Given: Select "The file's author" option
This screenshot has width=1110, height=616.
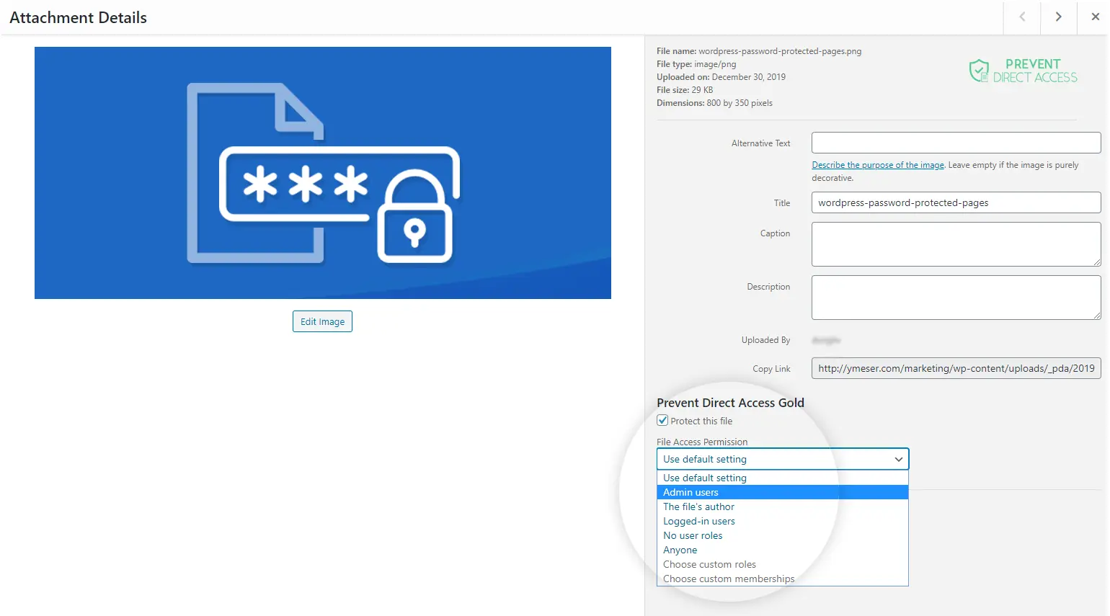Looking at the screenshot, I should [x=783, y=506].
